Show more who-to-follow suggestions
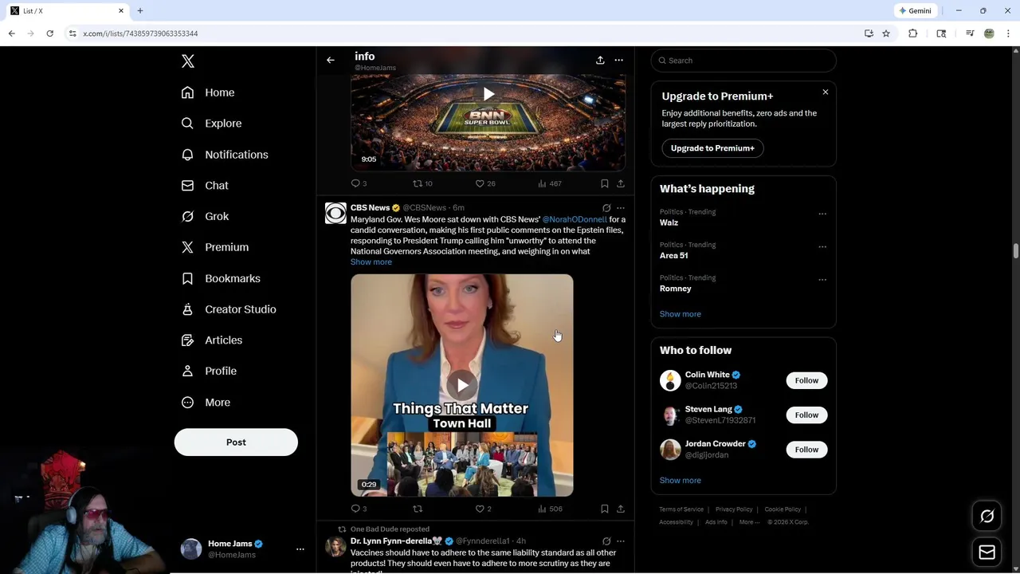This screenshot has height=574, width=1020. coord(681,481)
